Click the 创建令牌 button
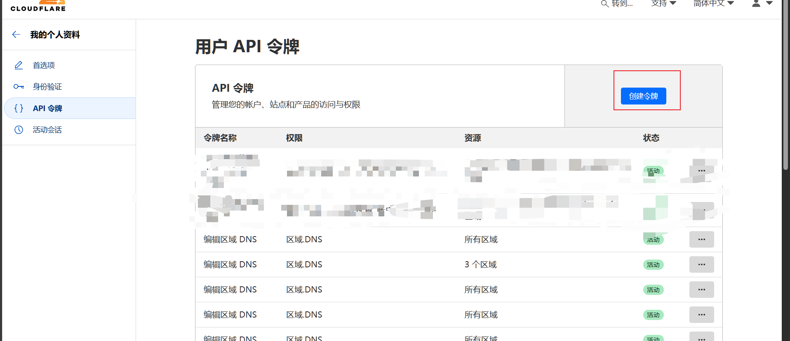The height and width of the screenshot is (341, 790). [x=643, y=96]
